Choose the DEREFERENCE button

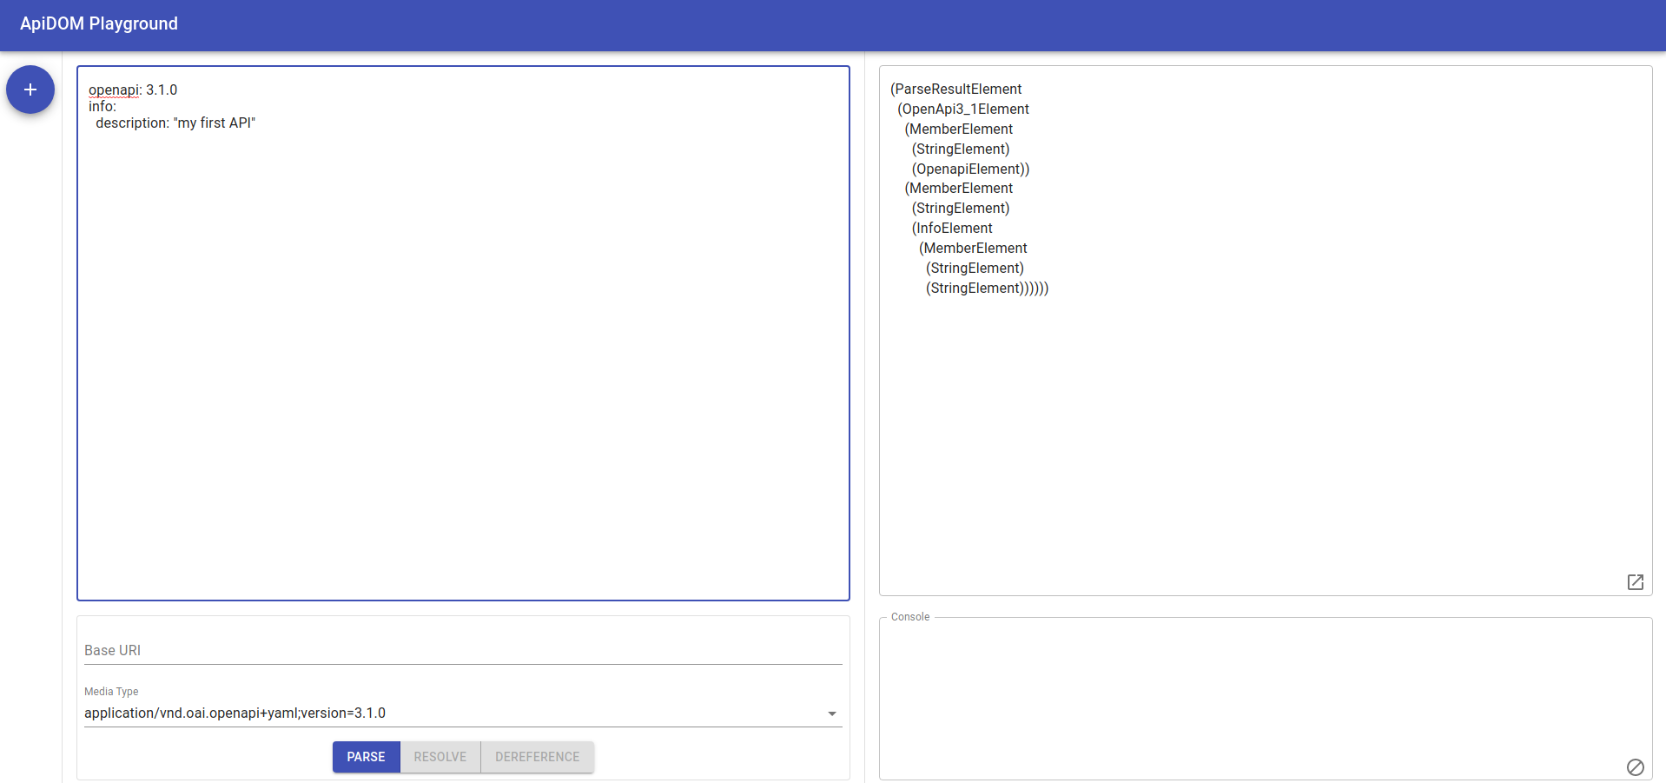click(x=537, y=757)
